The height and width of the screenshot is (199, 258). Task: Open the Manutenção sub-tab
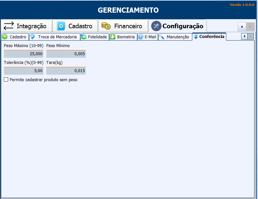click(x=175, y=37)
